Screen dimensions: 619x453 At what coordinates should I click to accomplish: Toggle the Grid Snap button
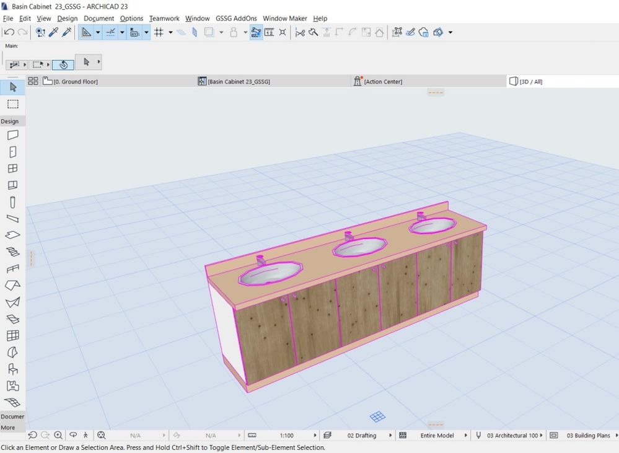click(159, 32)
